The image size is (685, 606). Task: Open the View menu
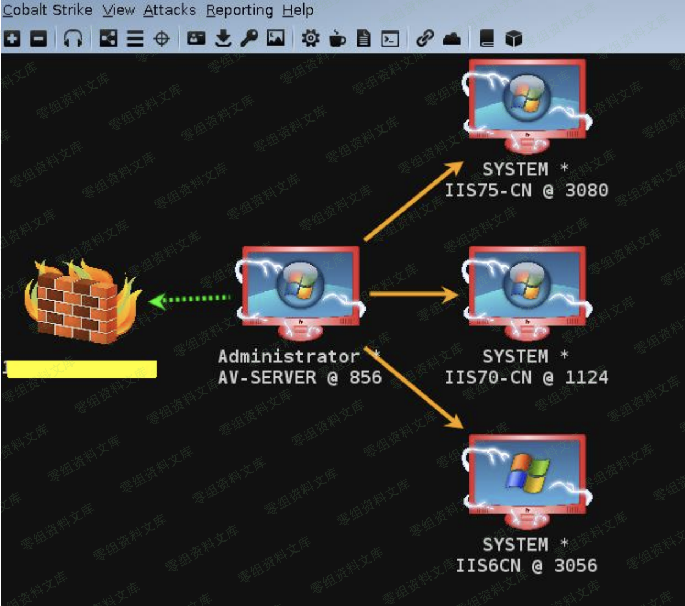pyautogui.click(x=118, y=10)
